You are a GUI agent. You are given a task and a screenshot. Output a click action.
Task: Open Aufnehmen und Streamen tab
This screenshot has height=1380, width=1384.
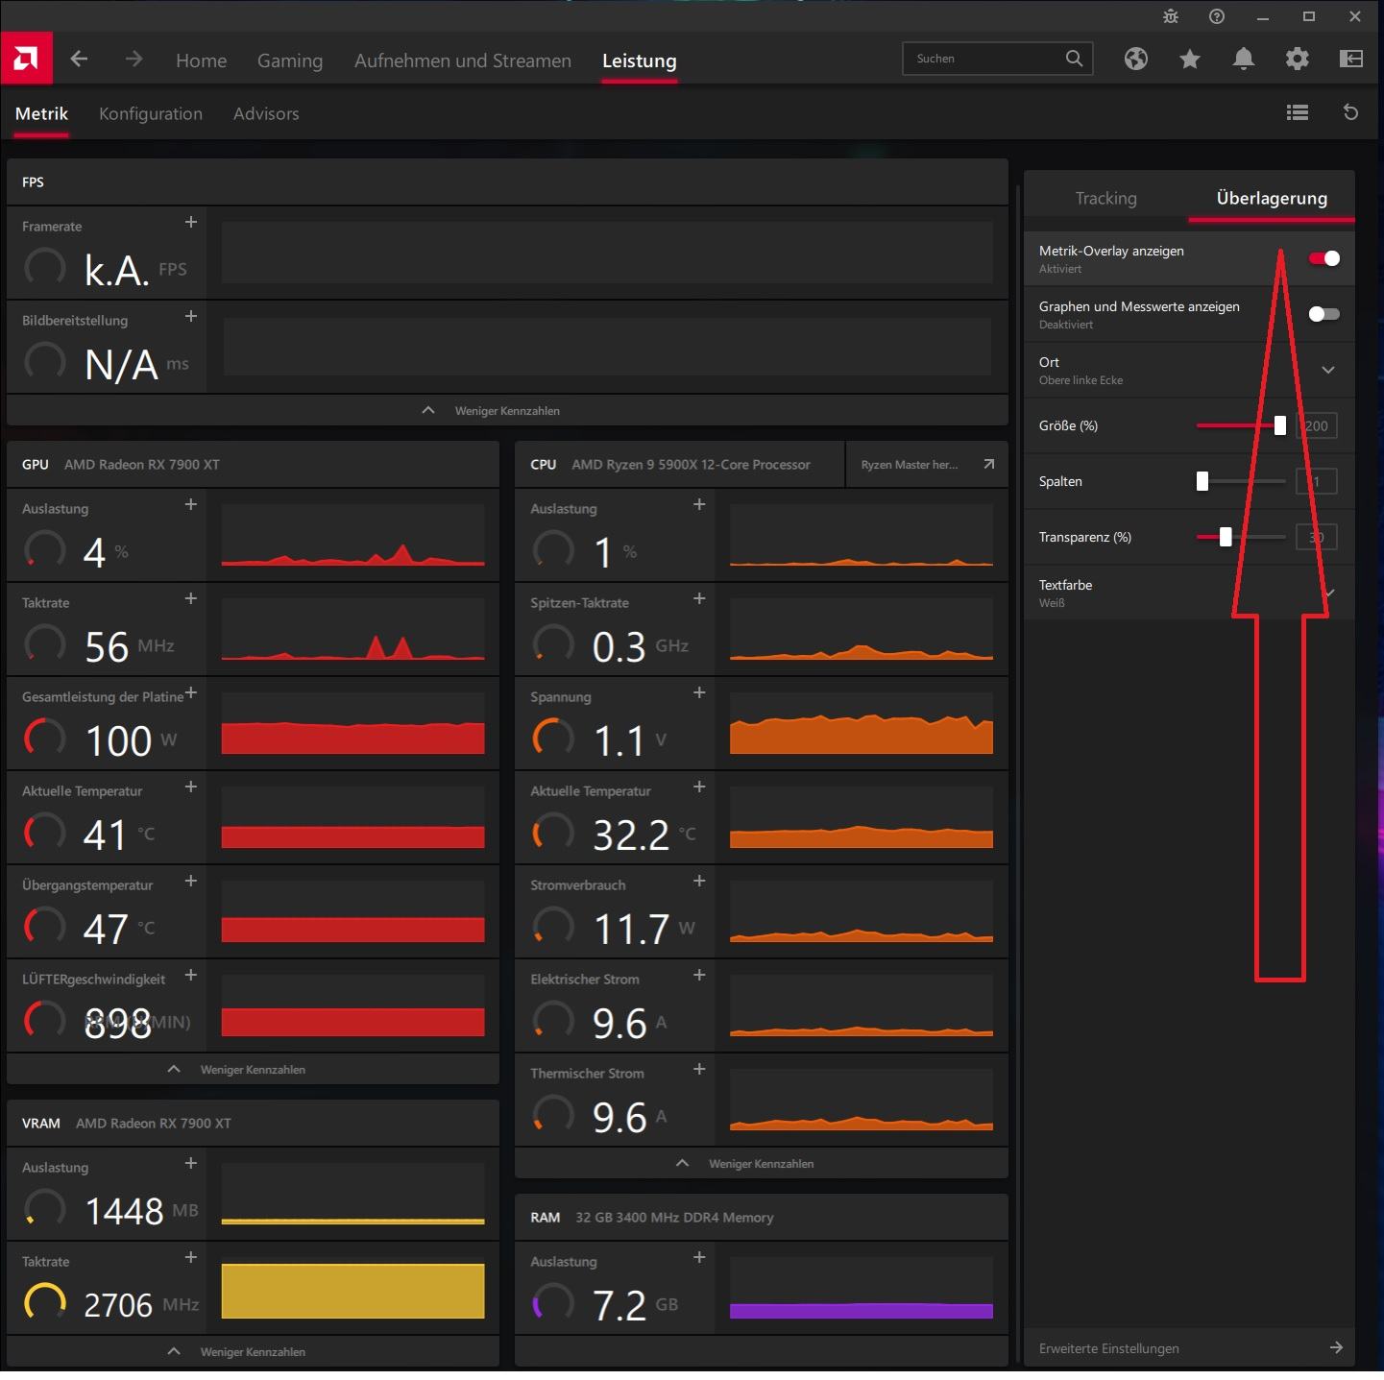click(463, 61)
